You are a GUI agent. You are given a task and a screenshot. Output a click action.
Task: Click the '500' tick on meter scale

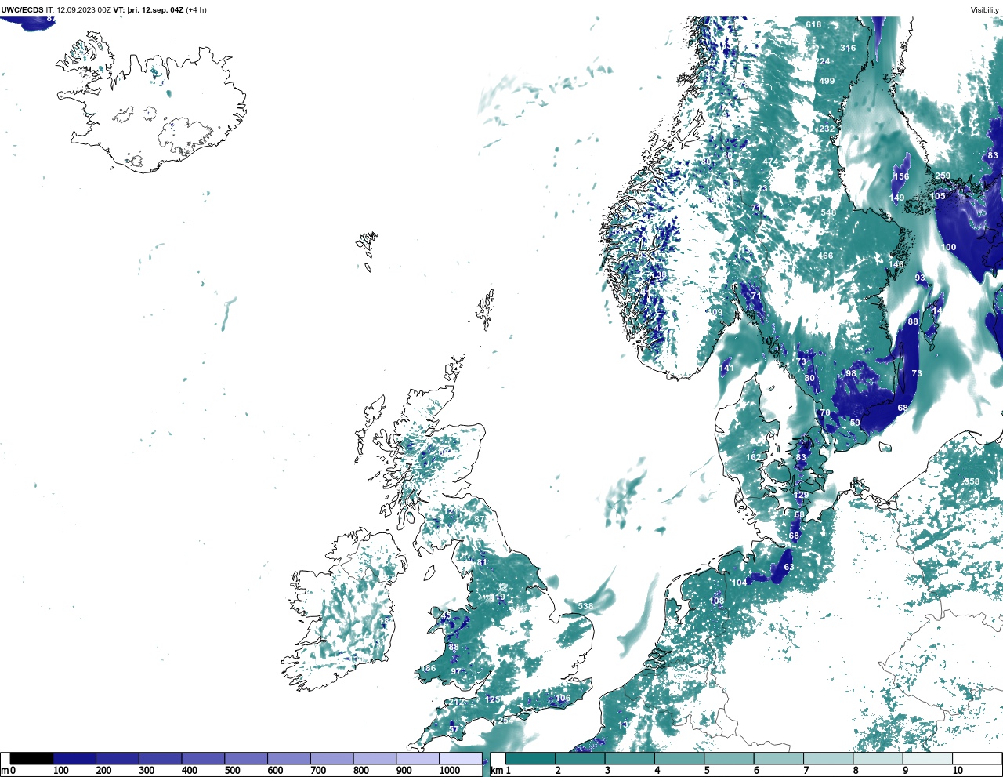click(x=232, y=771)
